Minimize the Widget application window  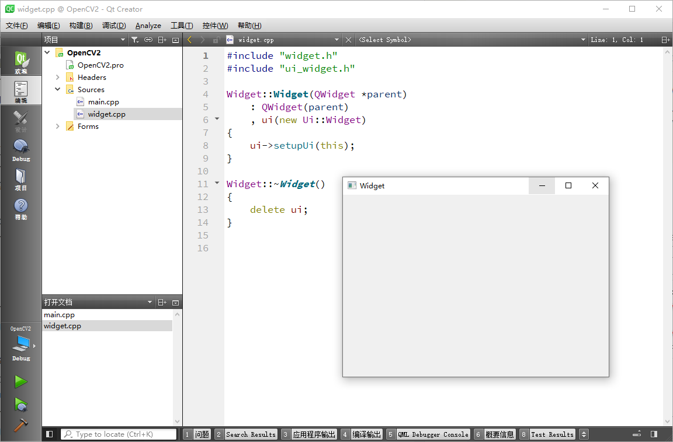coord(542,185)
